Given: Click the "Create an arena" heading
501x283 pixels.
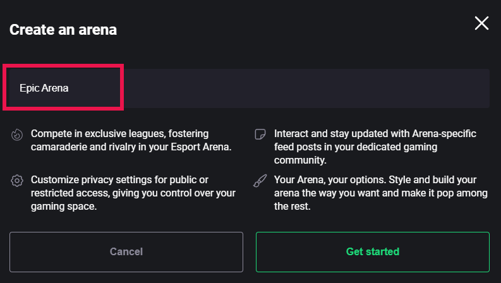Looking at the screenshot, I should (63, 29).
